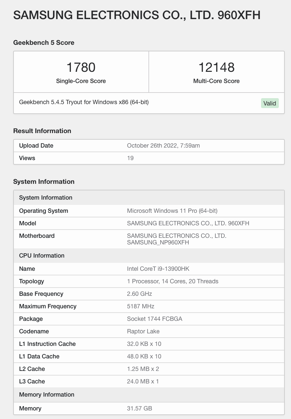The height and width of the screenshot is (419, 291).
Task: Click the green Valid badge
Action: (270, 103)
